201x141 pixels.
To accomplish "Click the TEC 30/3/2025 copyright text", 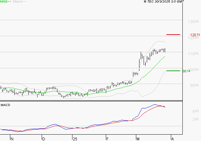I will pyautogui.click(x=164, y=2).
